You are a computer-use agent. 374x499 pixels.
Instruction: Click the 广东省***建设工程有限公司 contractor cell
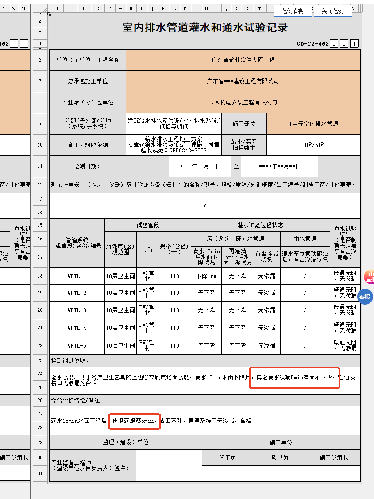[243, 81]
